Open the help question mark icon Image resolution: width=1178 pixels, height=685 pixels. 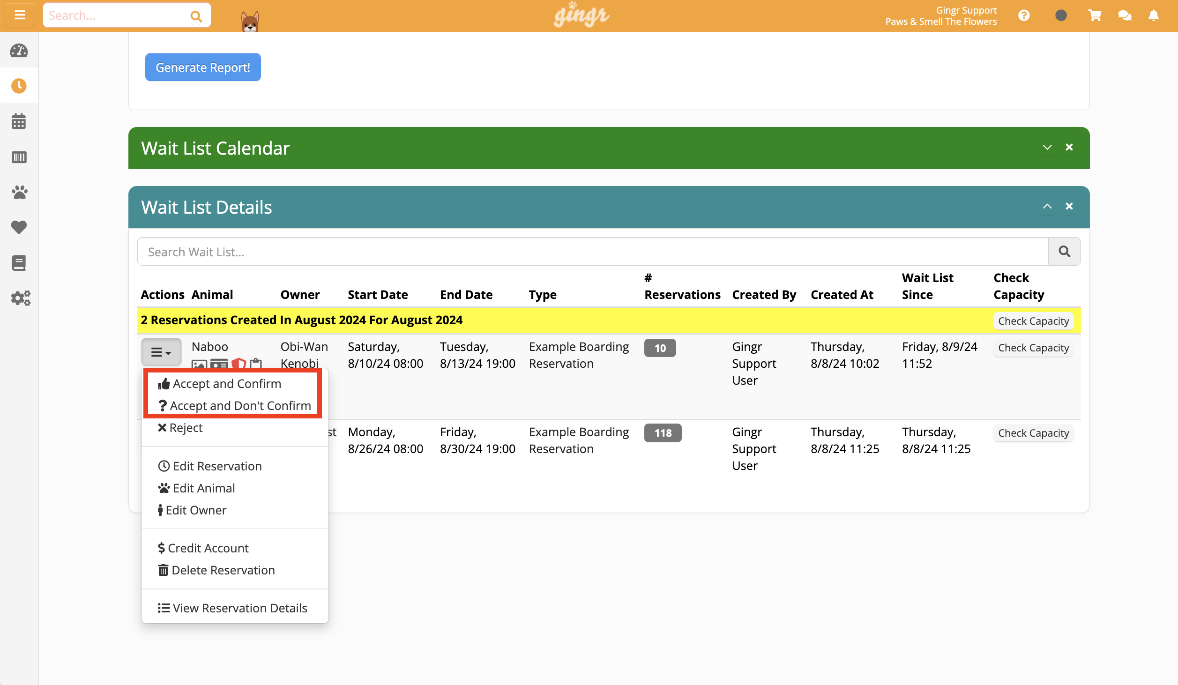pos(1024,15)
